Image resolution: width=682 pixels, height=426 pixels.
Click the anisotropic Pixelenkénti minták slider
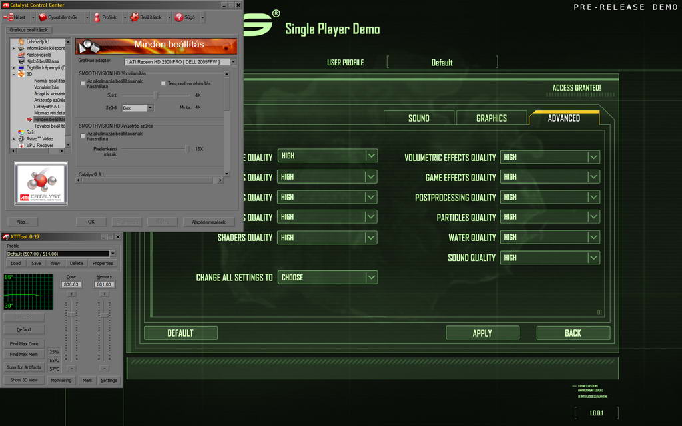point(187,149)
